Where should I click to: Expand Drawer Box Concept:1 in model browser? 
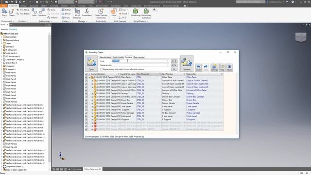1,59
